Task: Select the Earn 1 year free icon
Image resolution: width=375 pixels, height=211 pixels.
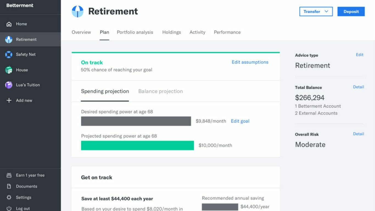Action: click(9, 175)
